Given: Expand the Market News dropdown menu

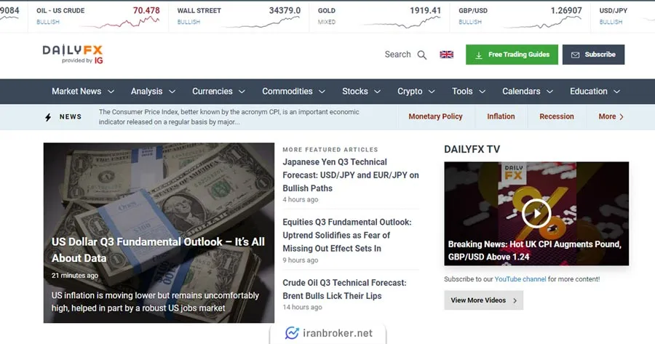Looking at the screenshot, I should [82, 92].
